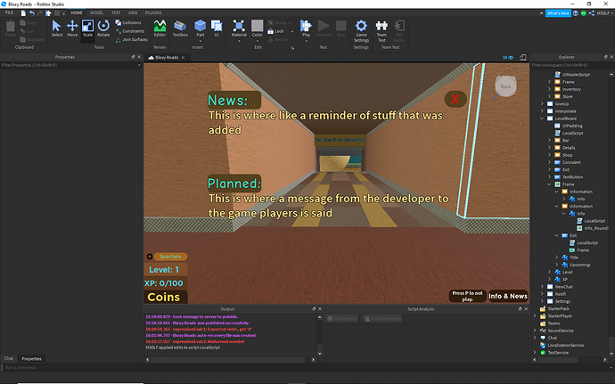
Task: Toggle Collisions on or off
Action: point(128,23)
